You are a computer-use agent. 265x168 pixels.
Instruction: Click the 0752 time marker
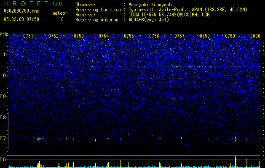coord(54,36)
